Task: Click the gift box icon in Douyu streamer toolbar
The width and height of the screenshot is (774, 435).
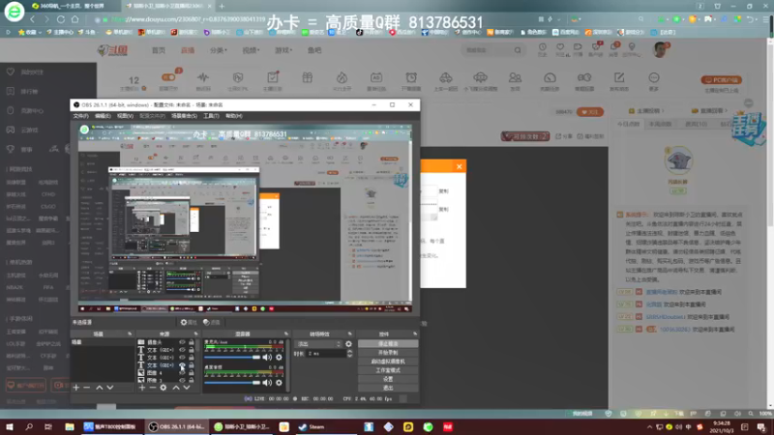Action: (x=307, y=78)
